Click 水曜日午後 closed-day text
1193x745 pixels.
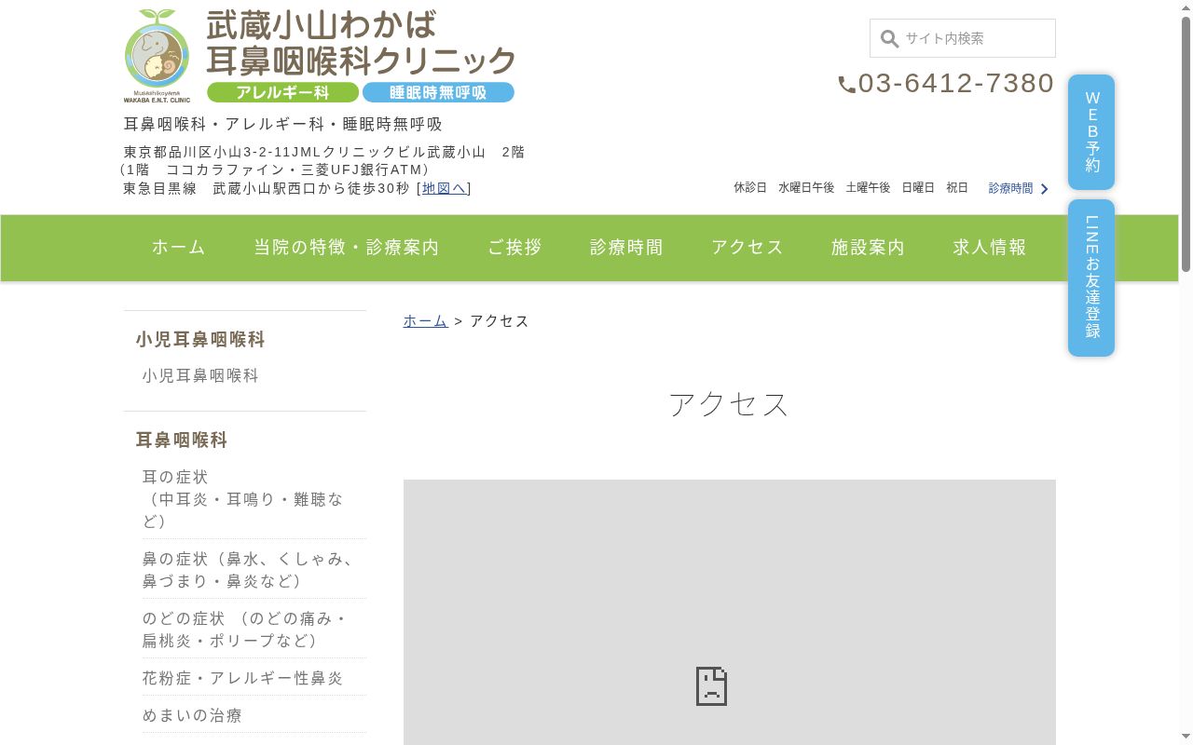point(806,188)
